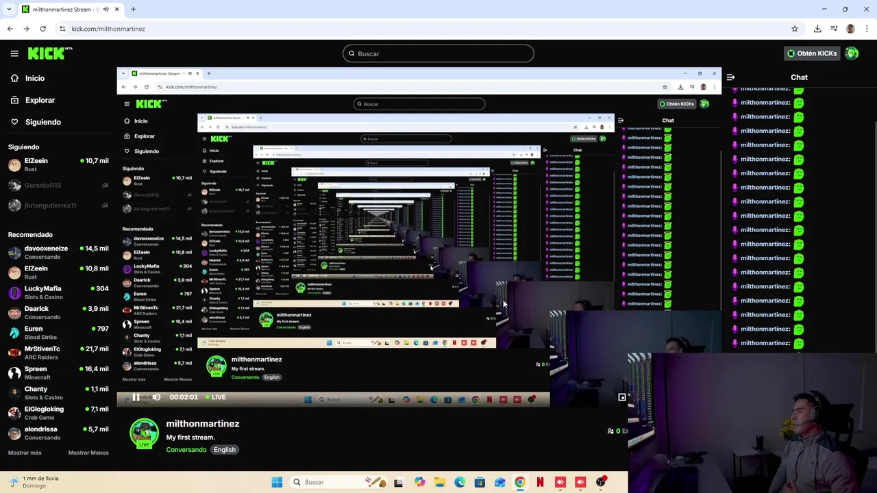This screenshot has height=493, width=877.
Task: Click the viewer count icon
Action: (x=610, y=431)
